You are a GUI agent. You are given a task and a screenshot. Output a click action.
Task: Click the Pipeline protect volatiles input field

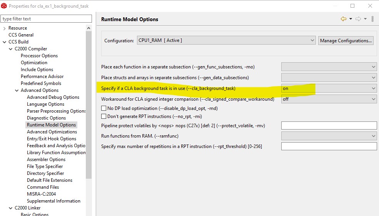pos(329,125)
